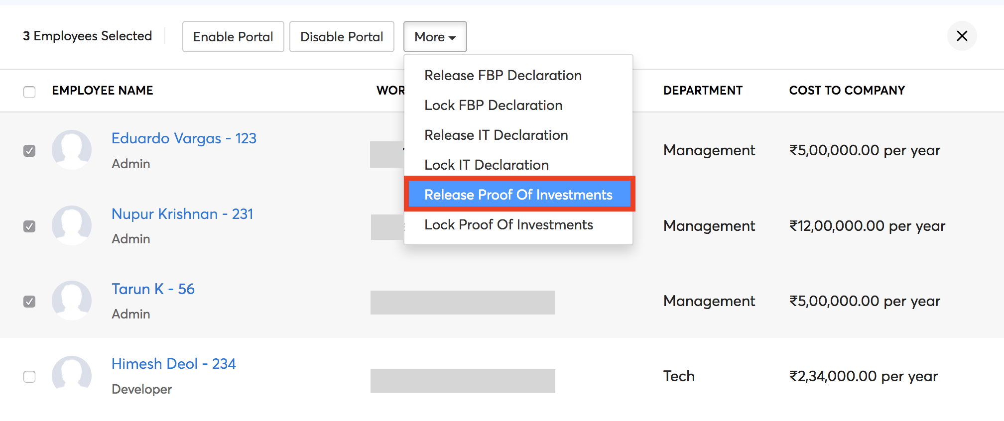The image size is (1004, 421).
Task: Uncheck Eduardo Vargas's row checkbox
Action: (x=29, y=150)
